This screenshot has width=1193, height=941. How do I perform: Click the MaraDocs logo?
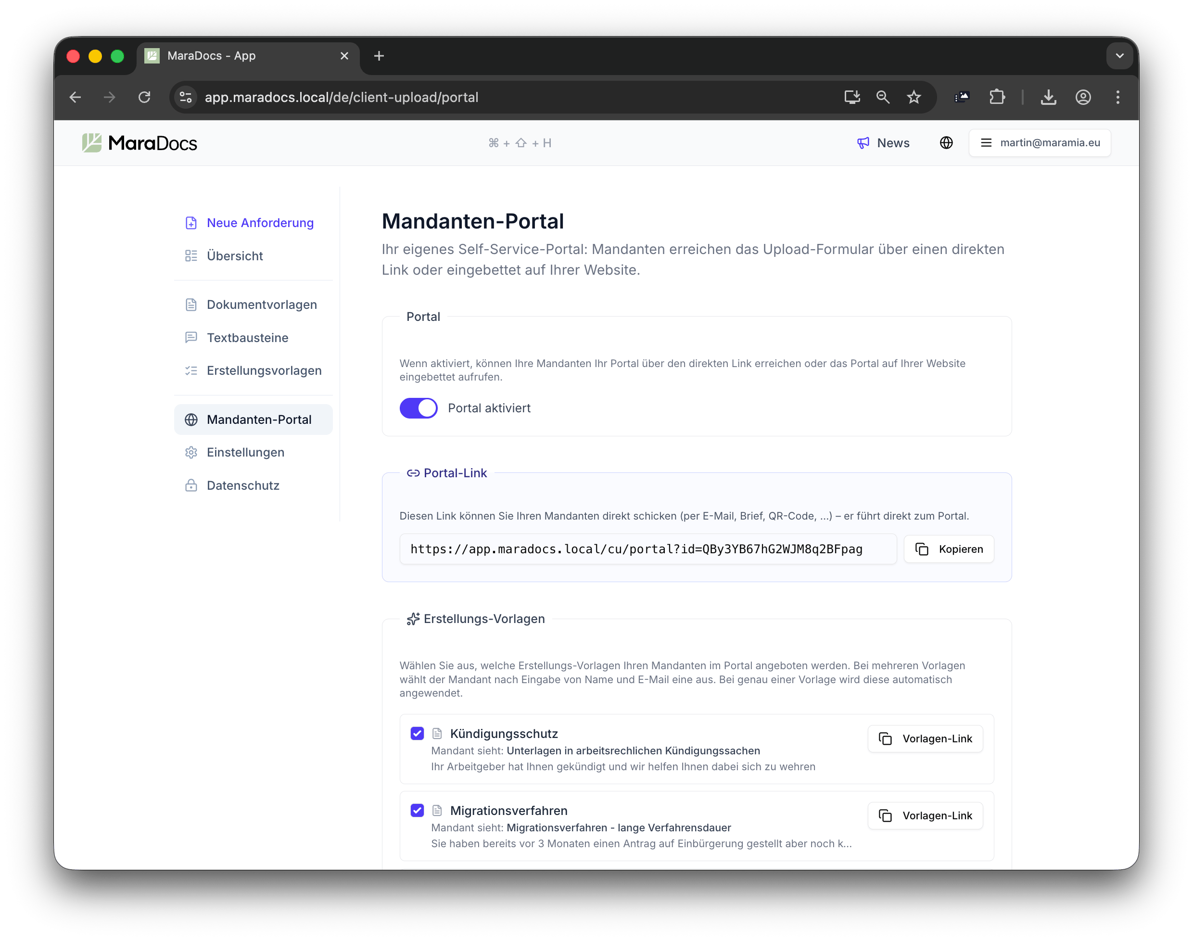[140, 143]
